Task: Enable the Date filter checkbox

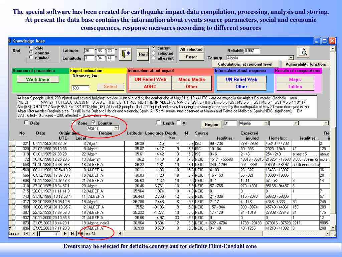Action: point(26,122)
